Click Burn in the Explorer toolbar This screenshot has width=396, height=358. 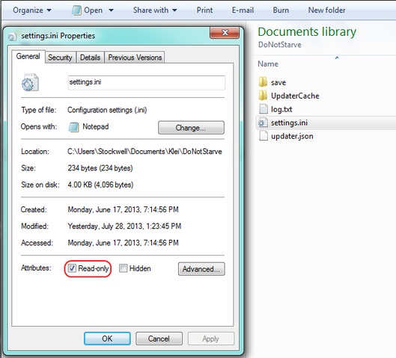tap(281, 10)
